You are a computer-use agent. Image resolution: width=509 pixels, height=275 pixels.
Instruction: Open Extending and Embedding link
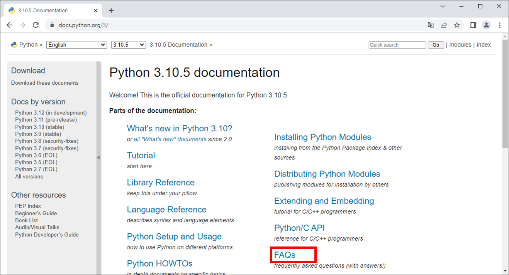(324, 201)
